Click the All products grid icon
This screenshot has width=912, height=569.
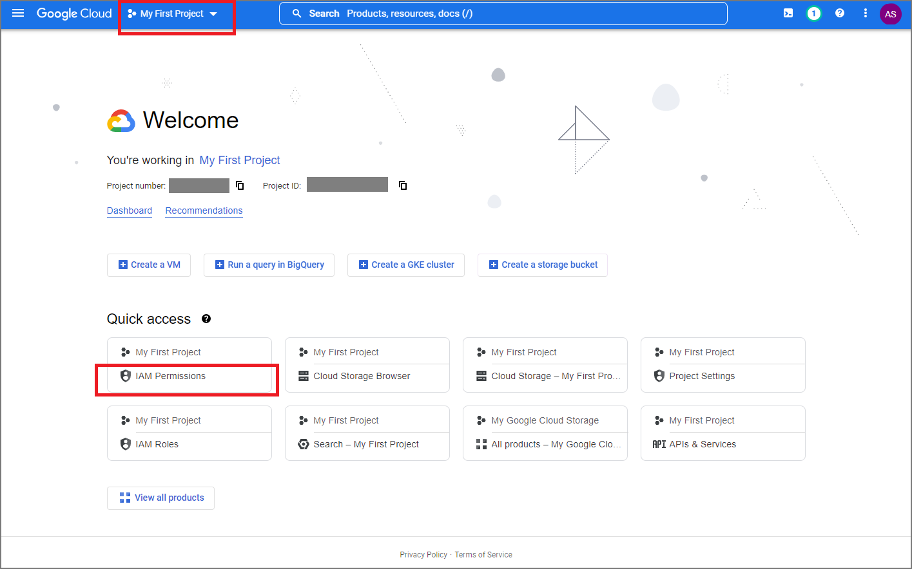coord(481,444)
